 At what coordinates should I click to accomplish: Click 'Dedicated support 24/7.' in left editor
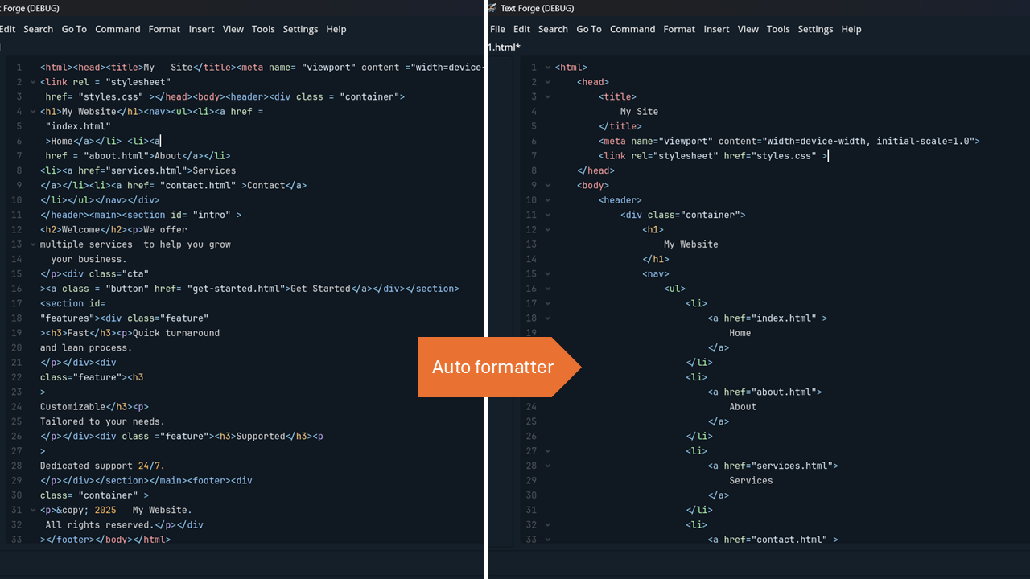[102, 466]
